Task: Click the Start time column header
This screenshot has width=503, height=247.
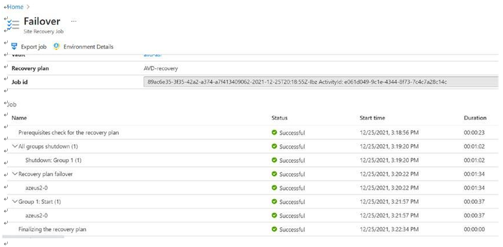Action: (x=372, y=117)
